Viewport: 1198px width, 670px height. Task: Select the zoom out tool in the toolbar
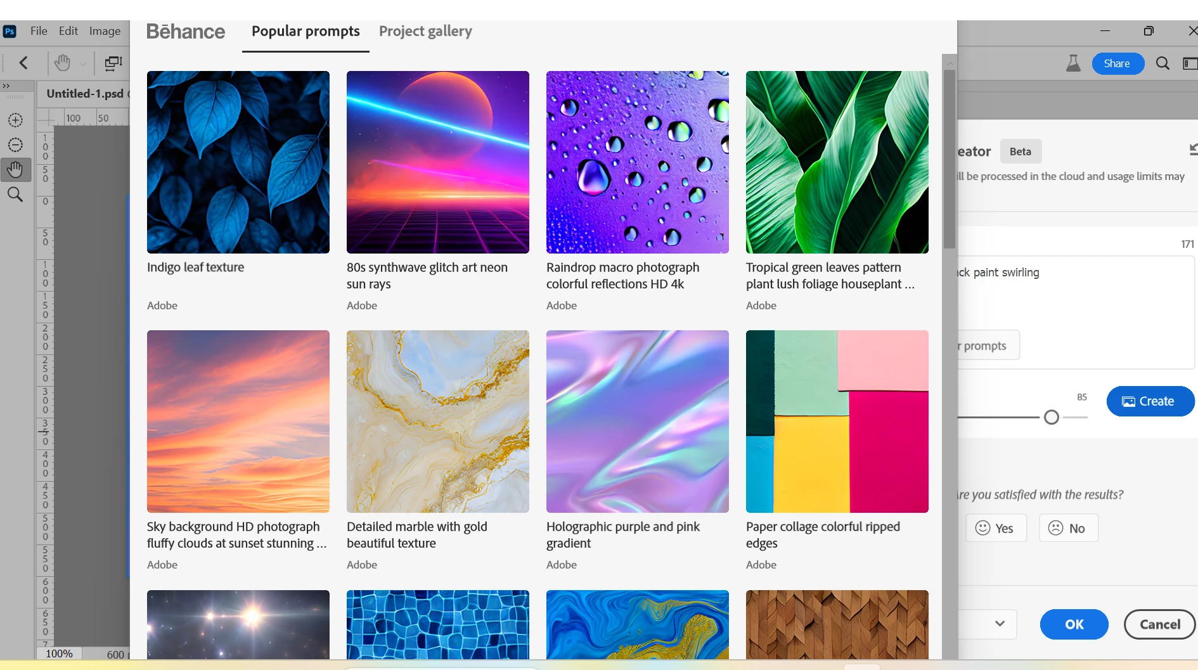(15, 145)
